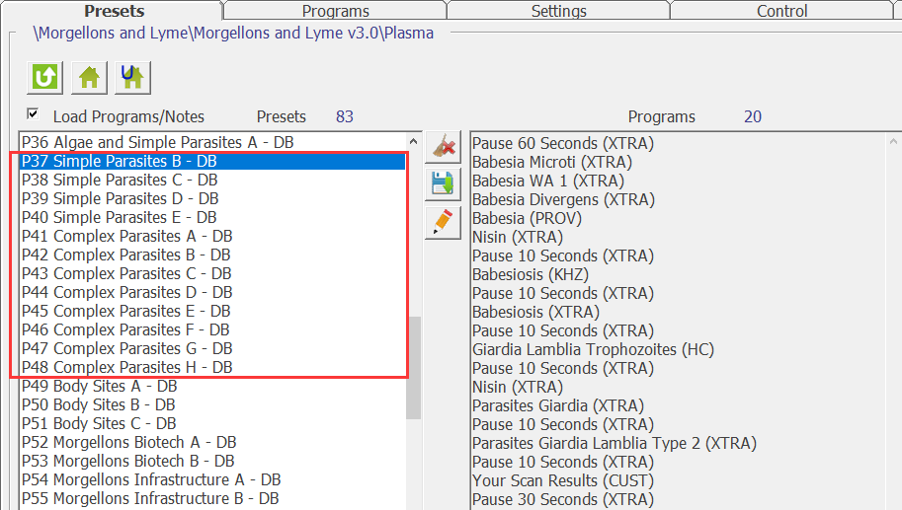902x510 pixels.
Task: Pick preset P52 Morgellons Biotech A - DB
Action: [x=128, y=442]
